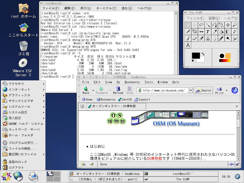Select the Eraser tool in GIMP
The height and width of the screenshot is (183, 244).
[x=195, y=38]
